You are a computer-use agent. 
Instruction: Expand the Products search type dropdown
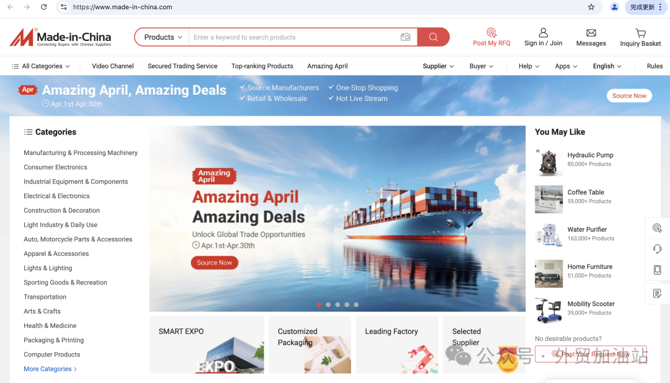click(163, 37)
